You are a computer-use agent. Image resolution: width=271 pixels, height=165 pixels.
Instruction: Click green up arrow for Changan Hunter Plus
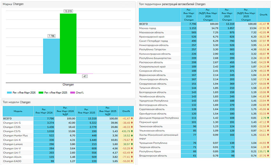click(x=132, y=135)
